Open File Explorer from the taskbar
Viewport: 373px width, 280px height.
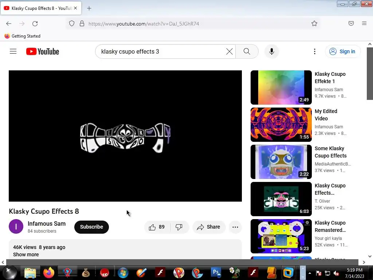30,273
